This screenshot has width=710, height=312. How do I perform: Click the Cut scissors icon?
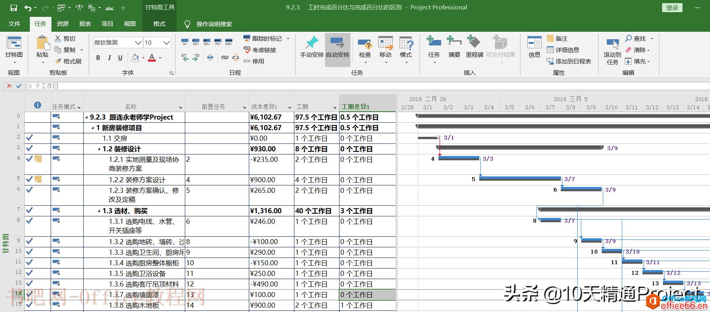58,38
